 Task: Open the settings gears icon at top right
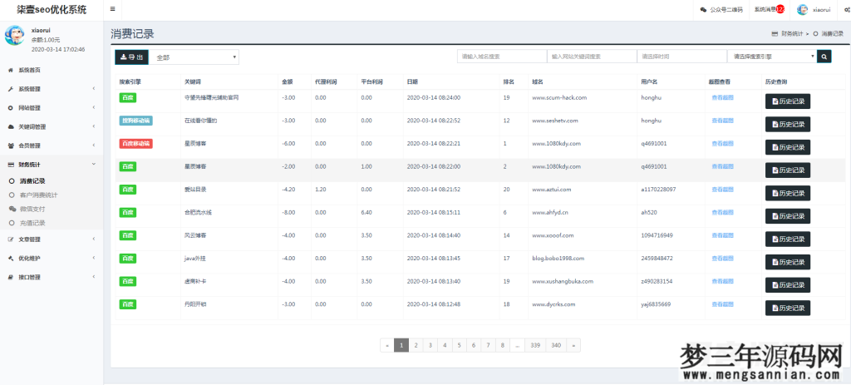[846, 10]
